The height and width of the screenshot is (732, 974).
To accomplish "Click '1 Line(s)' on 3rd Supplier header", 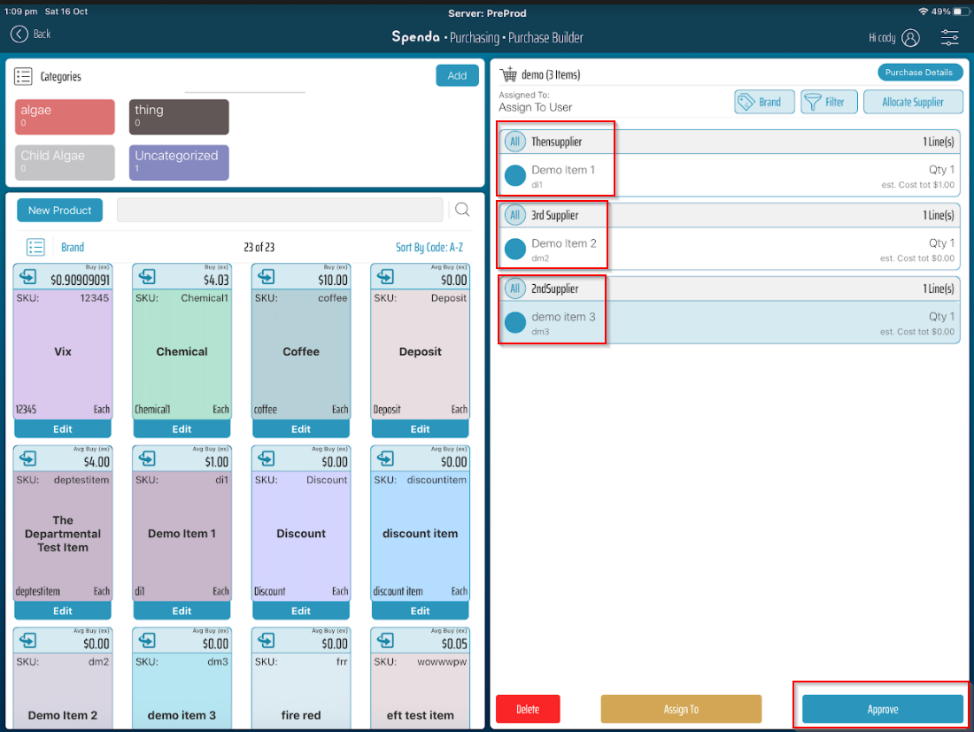I will 938,215.
